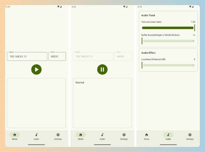The width and height of the screenshot is (205, 152).
Task: Click the Volume (Linear Gain) slider track
Action: [x=168, y=28]
